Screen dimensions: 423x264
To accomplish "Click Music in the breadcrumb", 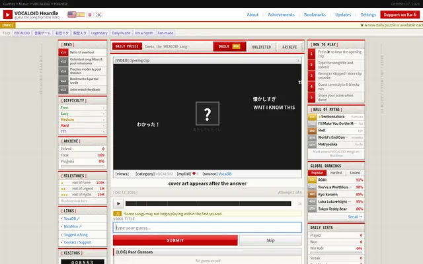I will [x=24, y=4].
